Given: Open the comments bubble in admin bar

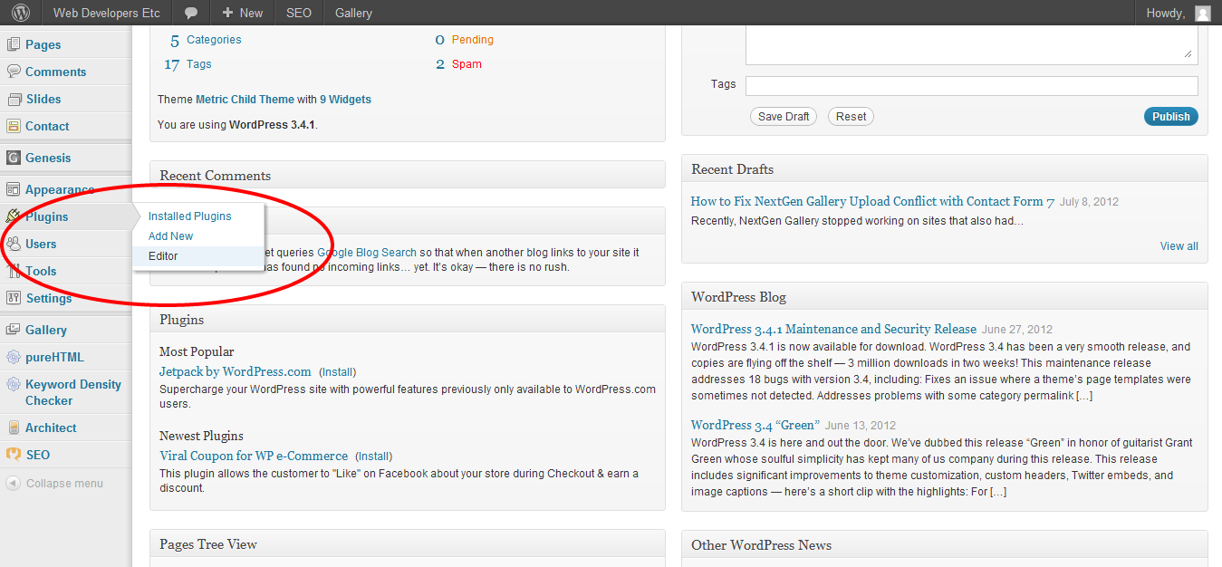Looking at the screenshot, I should coord(191,13).
